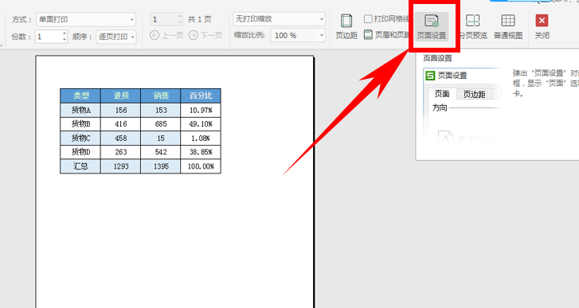Click the 货物B cell
This screenshot has height=308, width=579.
click(x=80, y=124)
